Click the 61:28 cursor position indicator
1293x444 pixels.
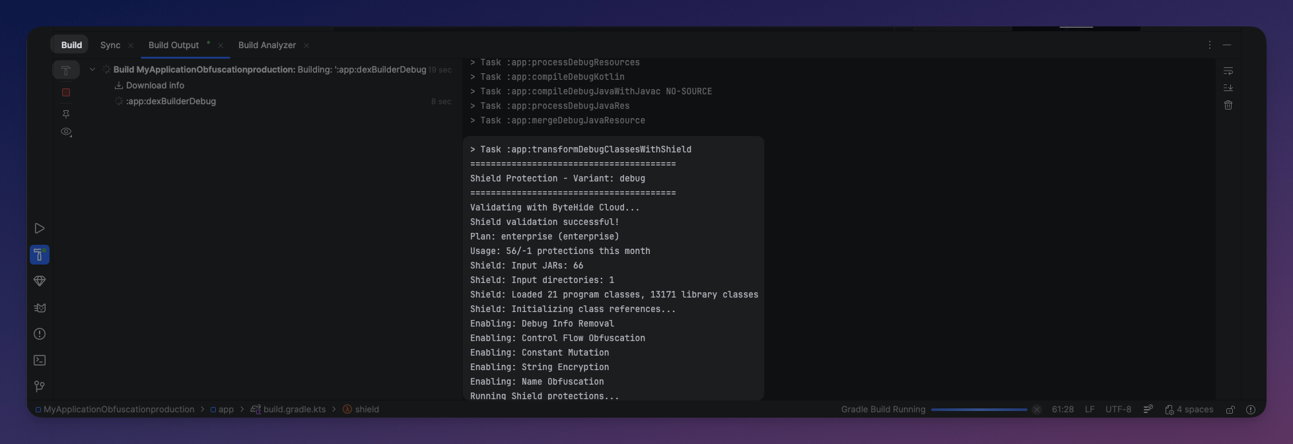pyautogui.click(x=1063, y=409)
